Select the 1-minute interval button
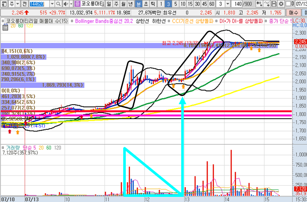 (161, 4)
